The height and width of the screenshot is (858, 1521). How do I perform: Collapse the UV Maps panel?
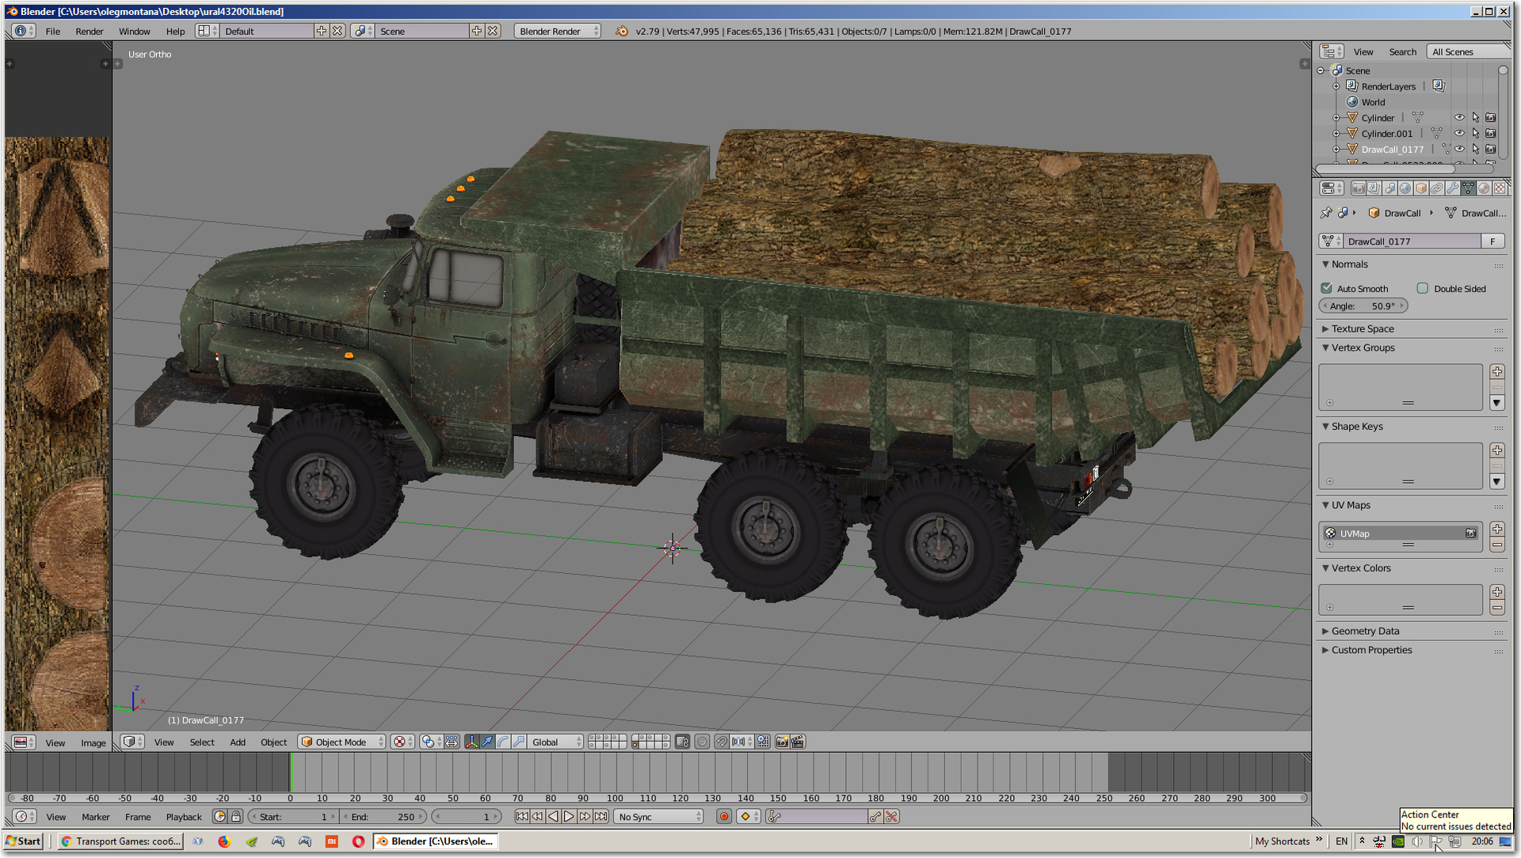[1325, 505]
